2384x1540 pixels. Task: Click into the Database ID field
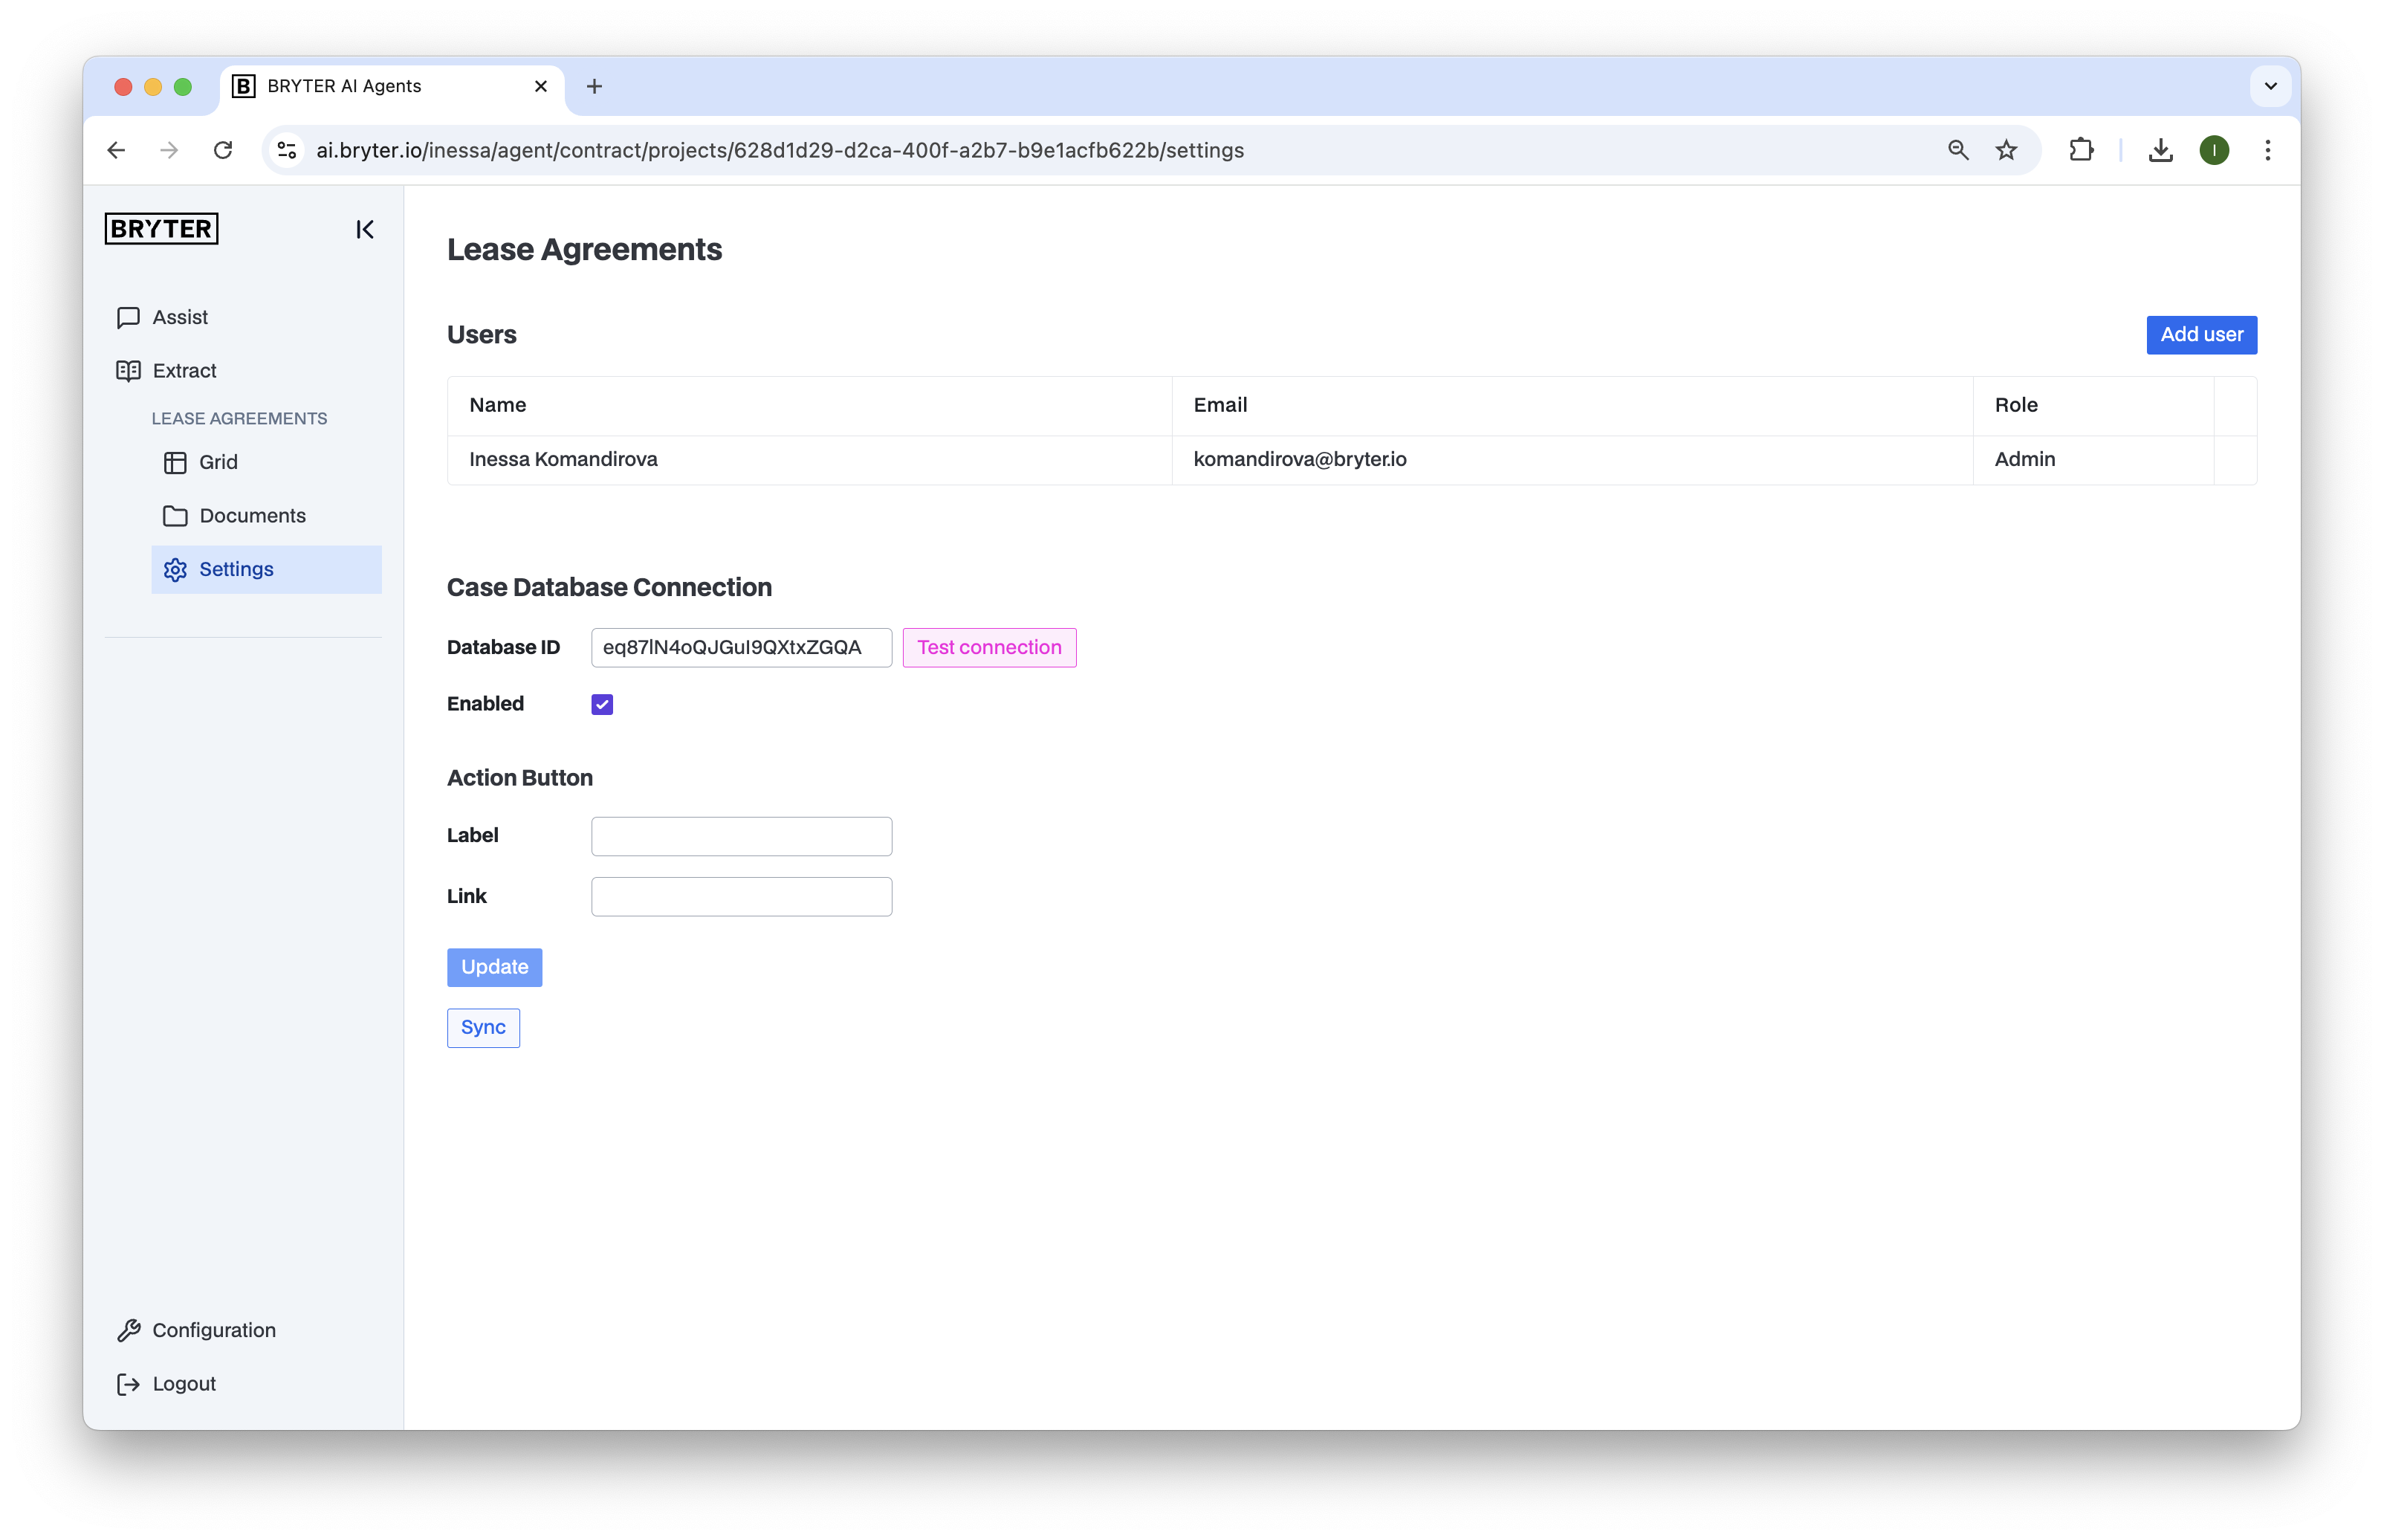tap(741, 648)
